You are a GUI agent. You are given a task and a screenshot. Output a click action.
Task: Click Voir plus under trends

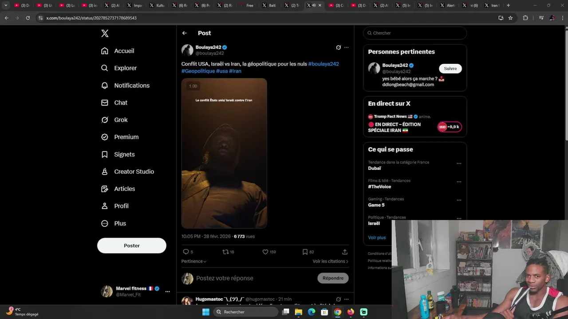[377, 237]
